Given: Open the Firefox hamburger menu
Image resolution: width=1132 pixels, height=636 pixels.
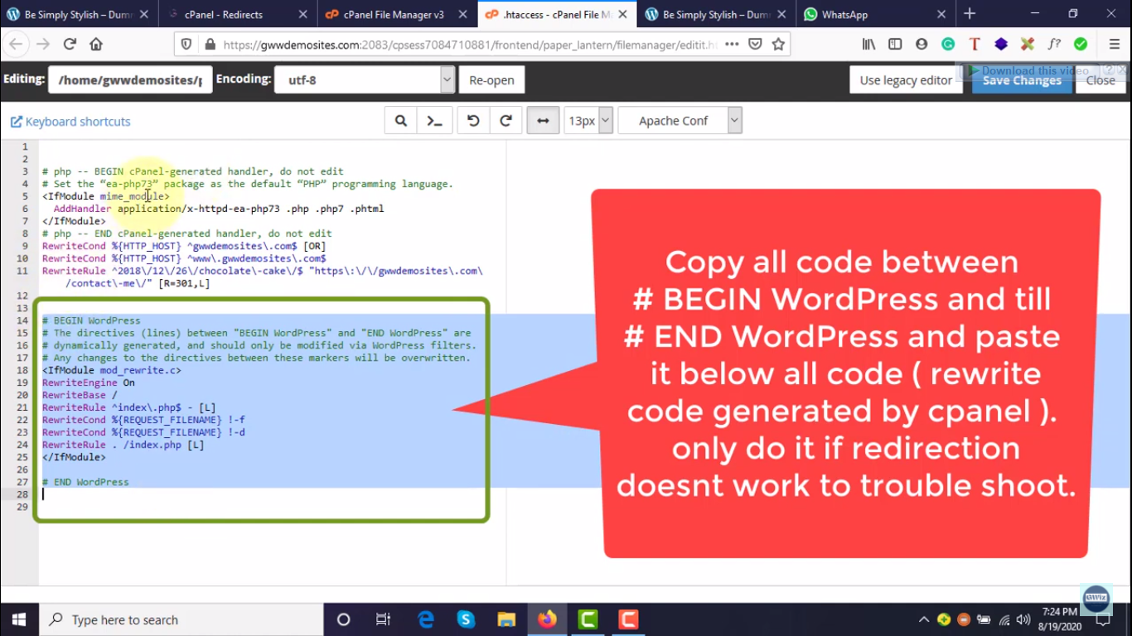Looking at the screenshot, I should (x=1115, y=45).
